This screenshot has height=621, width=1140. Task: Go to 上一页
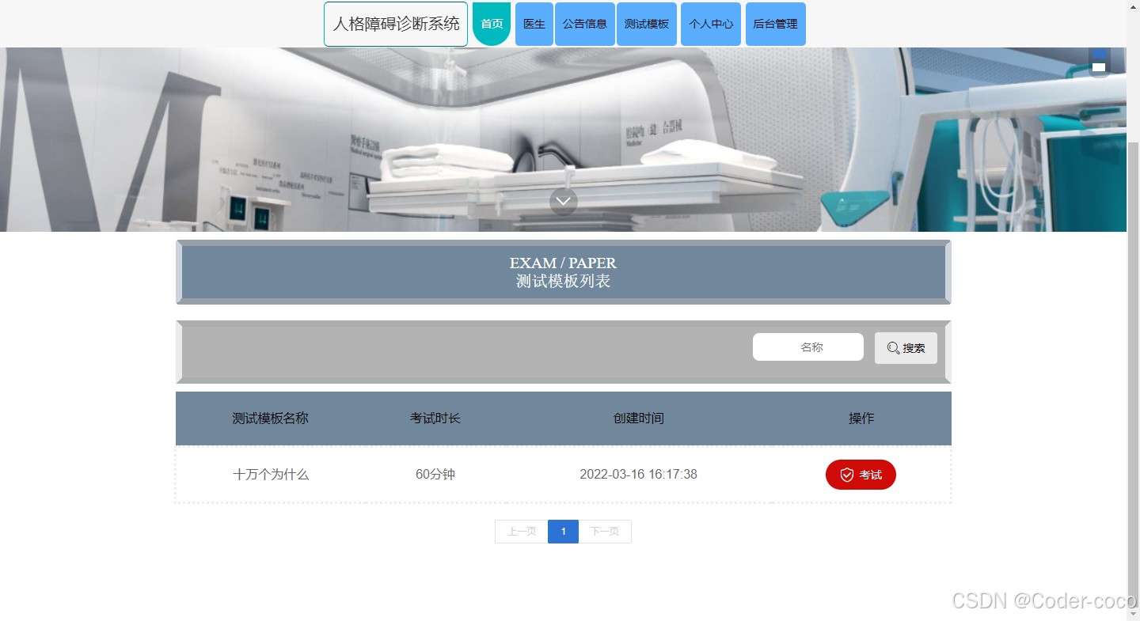coord(522,532)
